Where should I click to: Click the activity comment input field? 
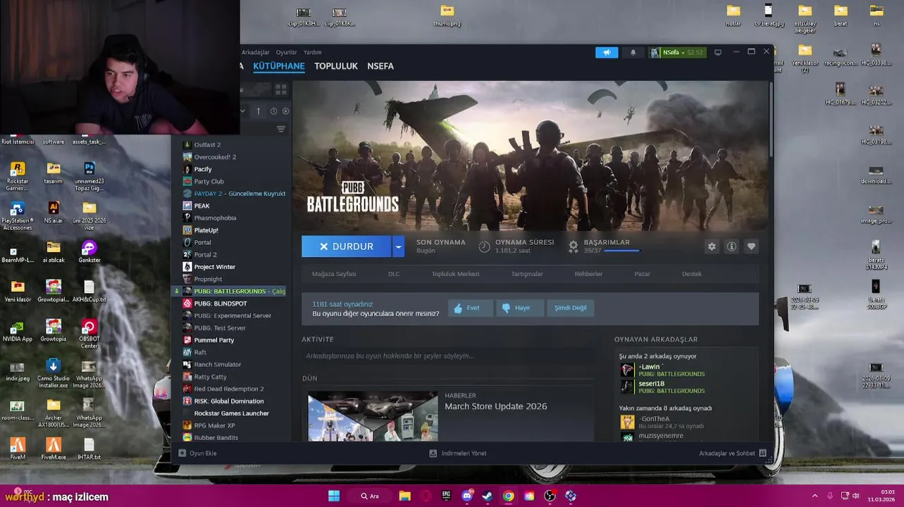447,356
